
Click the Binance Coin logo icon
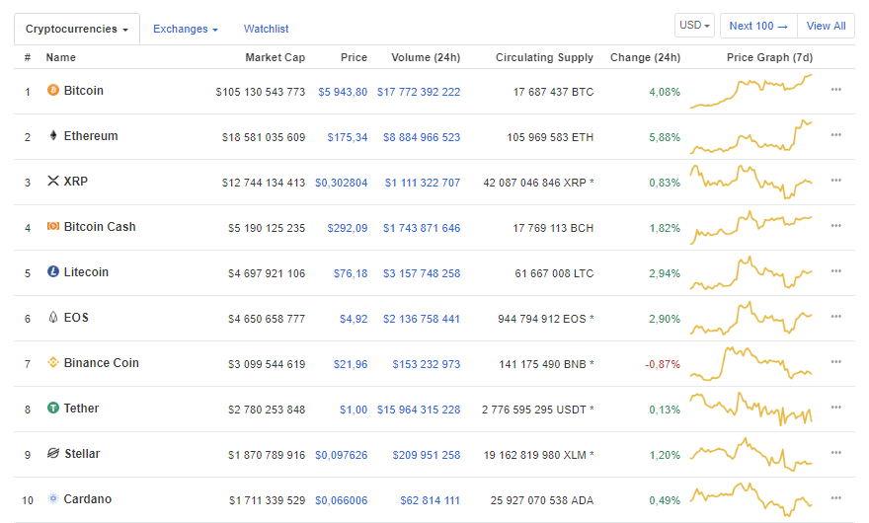[x=53, y=362]
